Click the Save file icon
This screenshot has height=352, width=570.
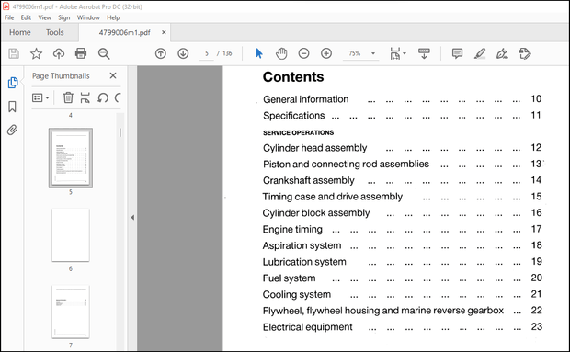pyautogui.click(x=14, y=53)
